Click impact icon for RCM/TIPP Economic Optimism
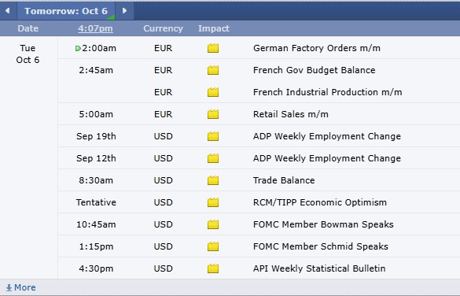Image resolution: width=460 pixels, height=296 pixels. coord(213,202)
